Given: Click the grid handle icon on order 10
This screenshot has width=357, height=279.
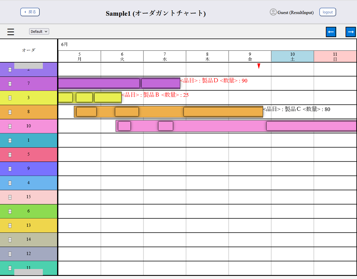Looking at the screenshot, I should (x=10, y=126).
